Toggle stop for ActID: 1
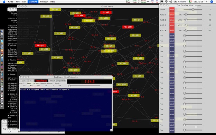 172,15
